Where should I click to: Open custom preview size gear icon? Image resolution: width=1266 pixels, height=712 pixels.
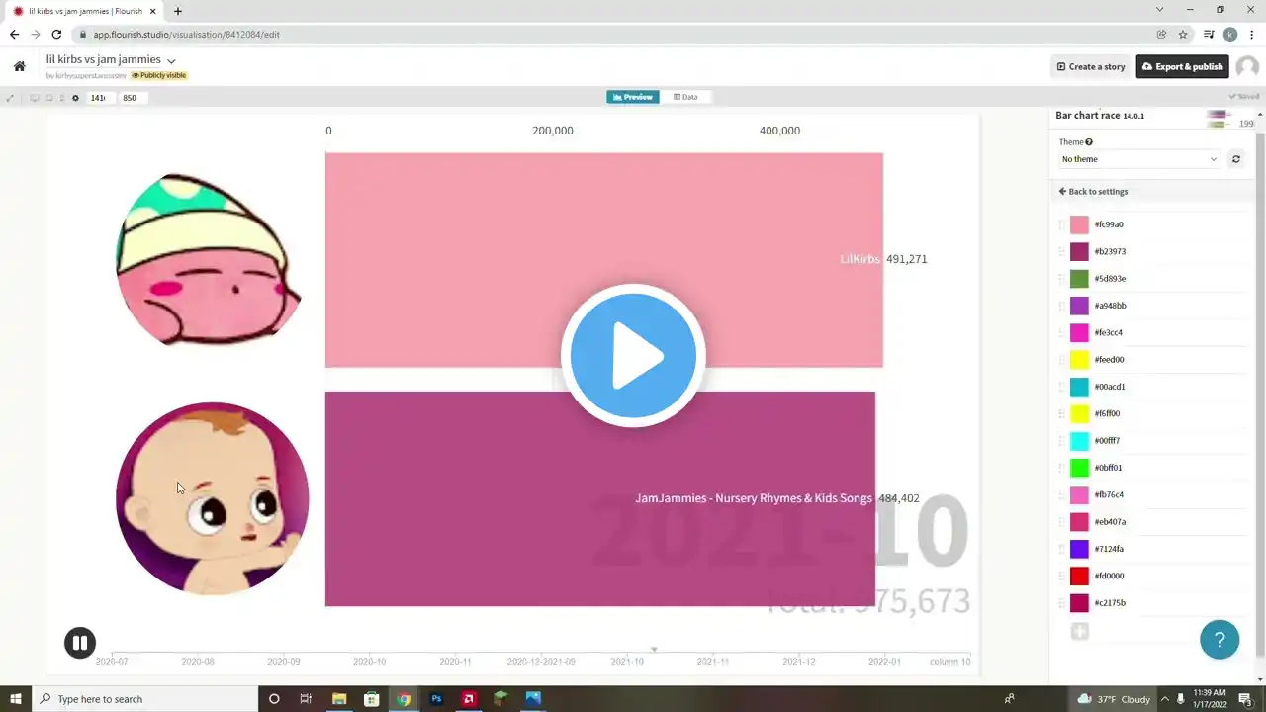coord(75,98)
